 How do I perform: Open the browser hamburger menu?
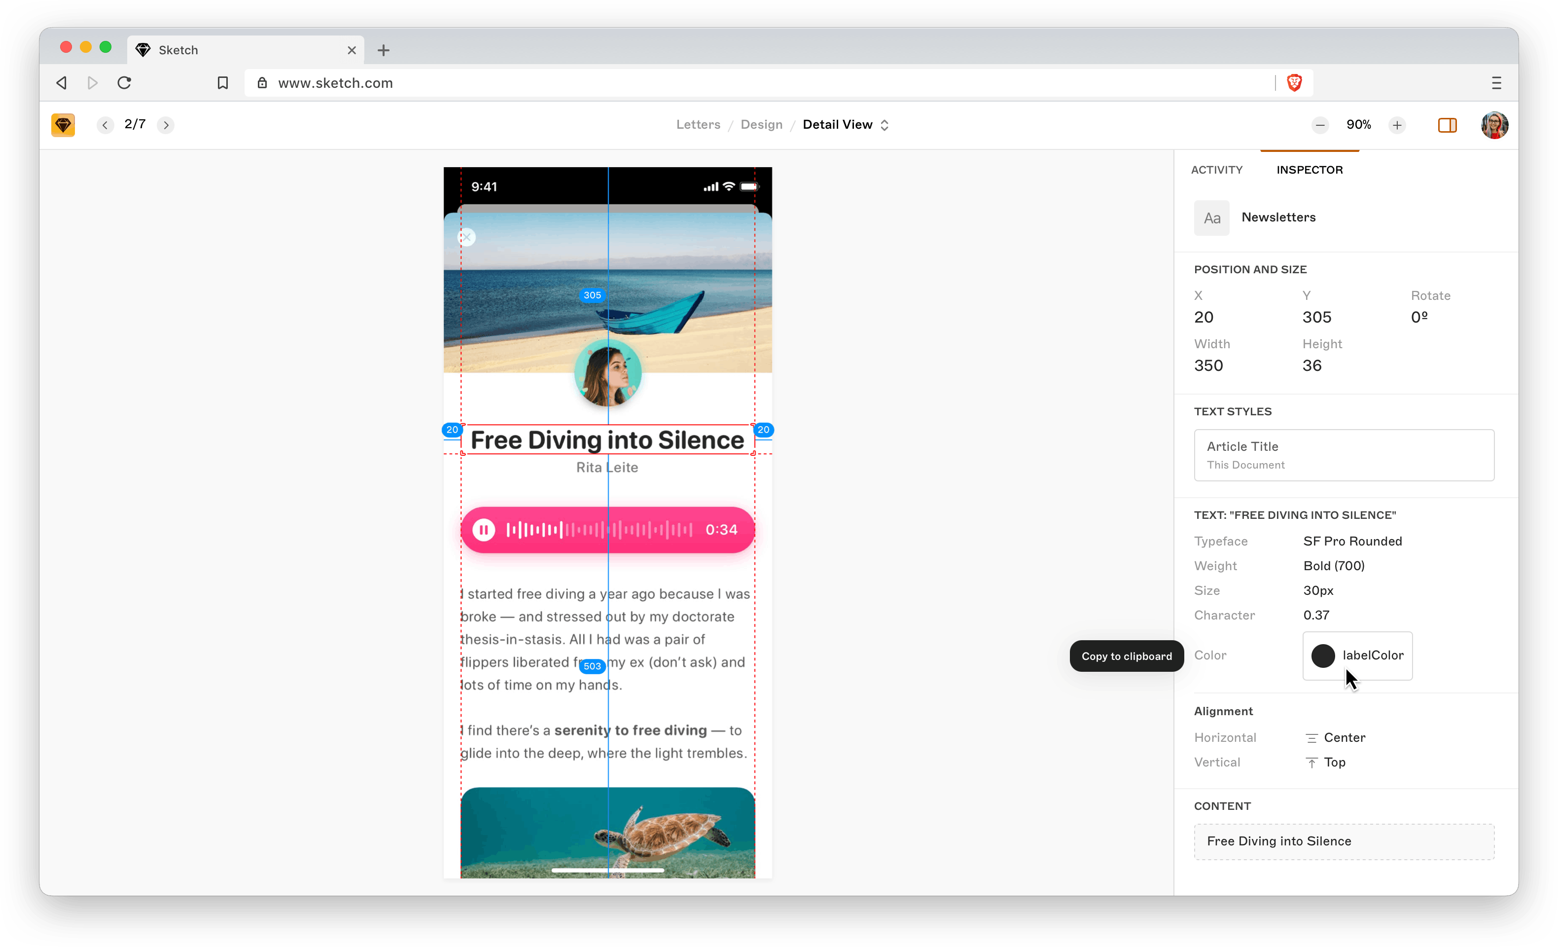point(1497,83)
